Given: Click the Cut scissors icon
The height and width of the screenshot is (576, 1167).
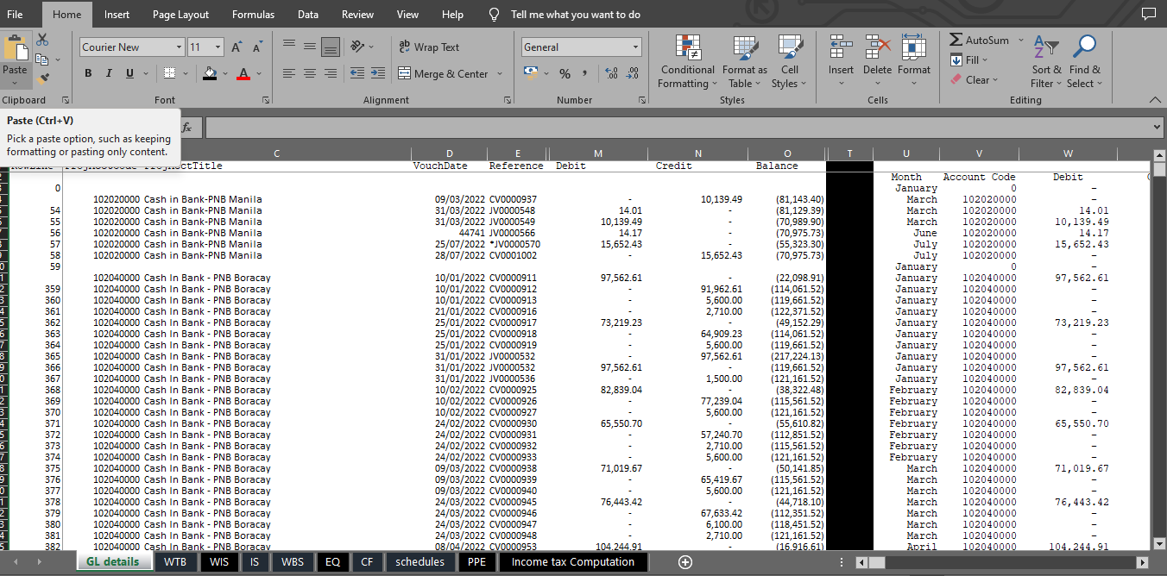Looking at the screenshot, I should pyautogui.click(x=42, y=41).
